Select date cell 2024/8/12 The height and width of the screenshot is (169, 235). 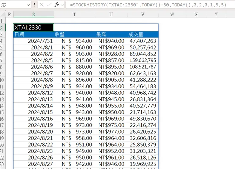coord(34,93)
